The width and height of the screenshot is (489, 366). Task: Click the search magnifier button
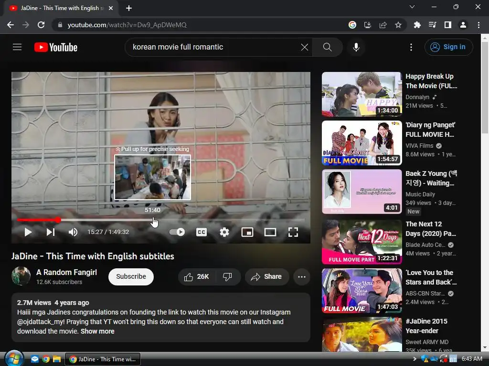coord(327,47)
